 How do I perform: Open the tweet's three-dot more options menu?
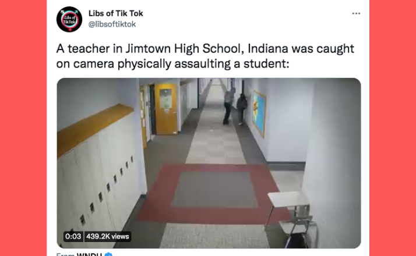pyautogui.click(x=356, y=13)
